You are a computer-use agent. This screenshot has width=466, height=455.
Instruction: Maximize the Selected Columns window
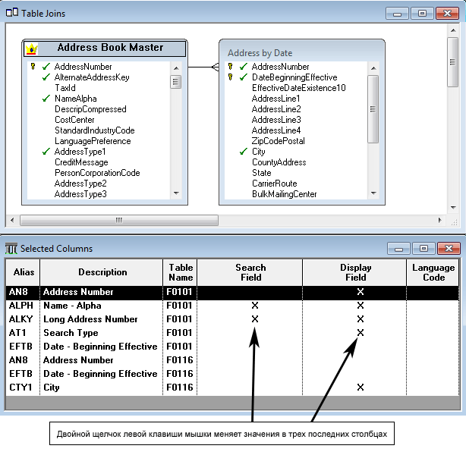(423, 248)
